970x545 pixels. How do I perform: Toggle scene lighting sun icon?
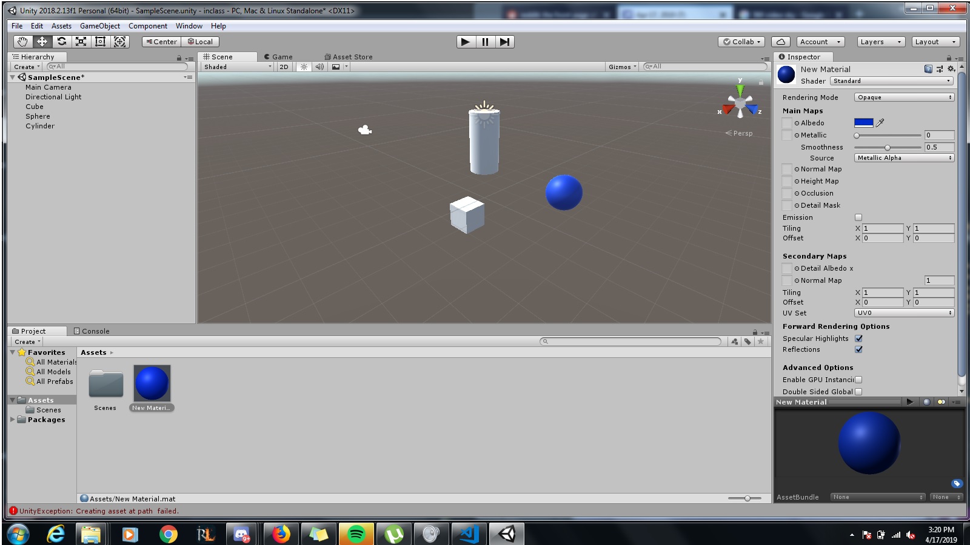click(x=304, y=67)
